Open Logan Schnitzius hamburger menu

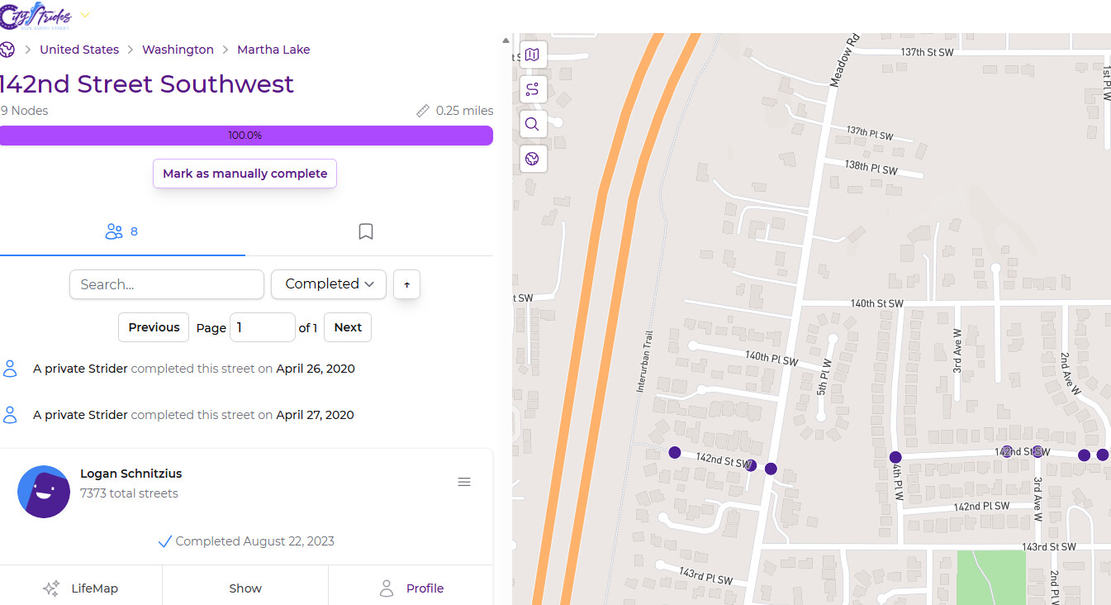pyautogui.click(x=464, y=482)
